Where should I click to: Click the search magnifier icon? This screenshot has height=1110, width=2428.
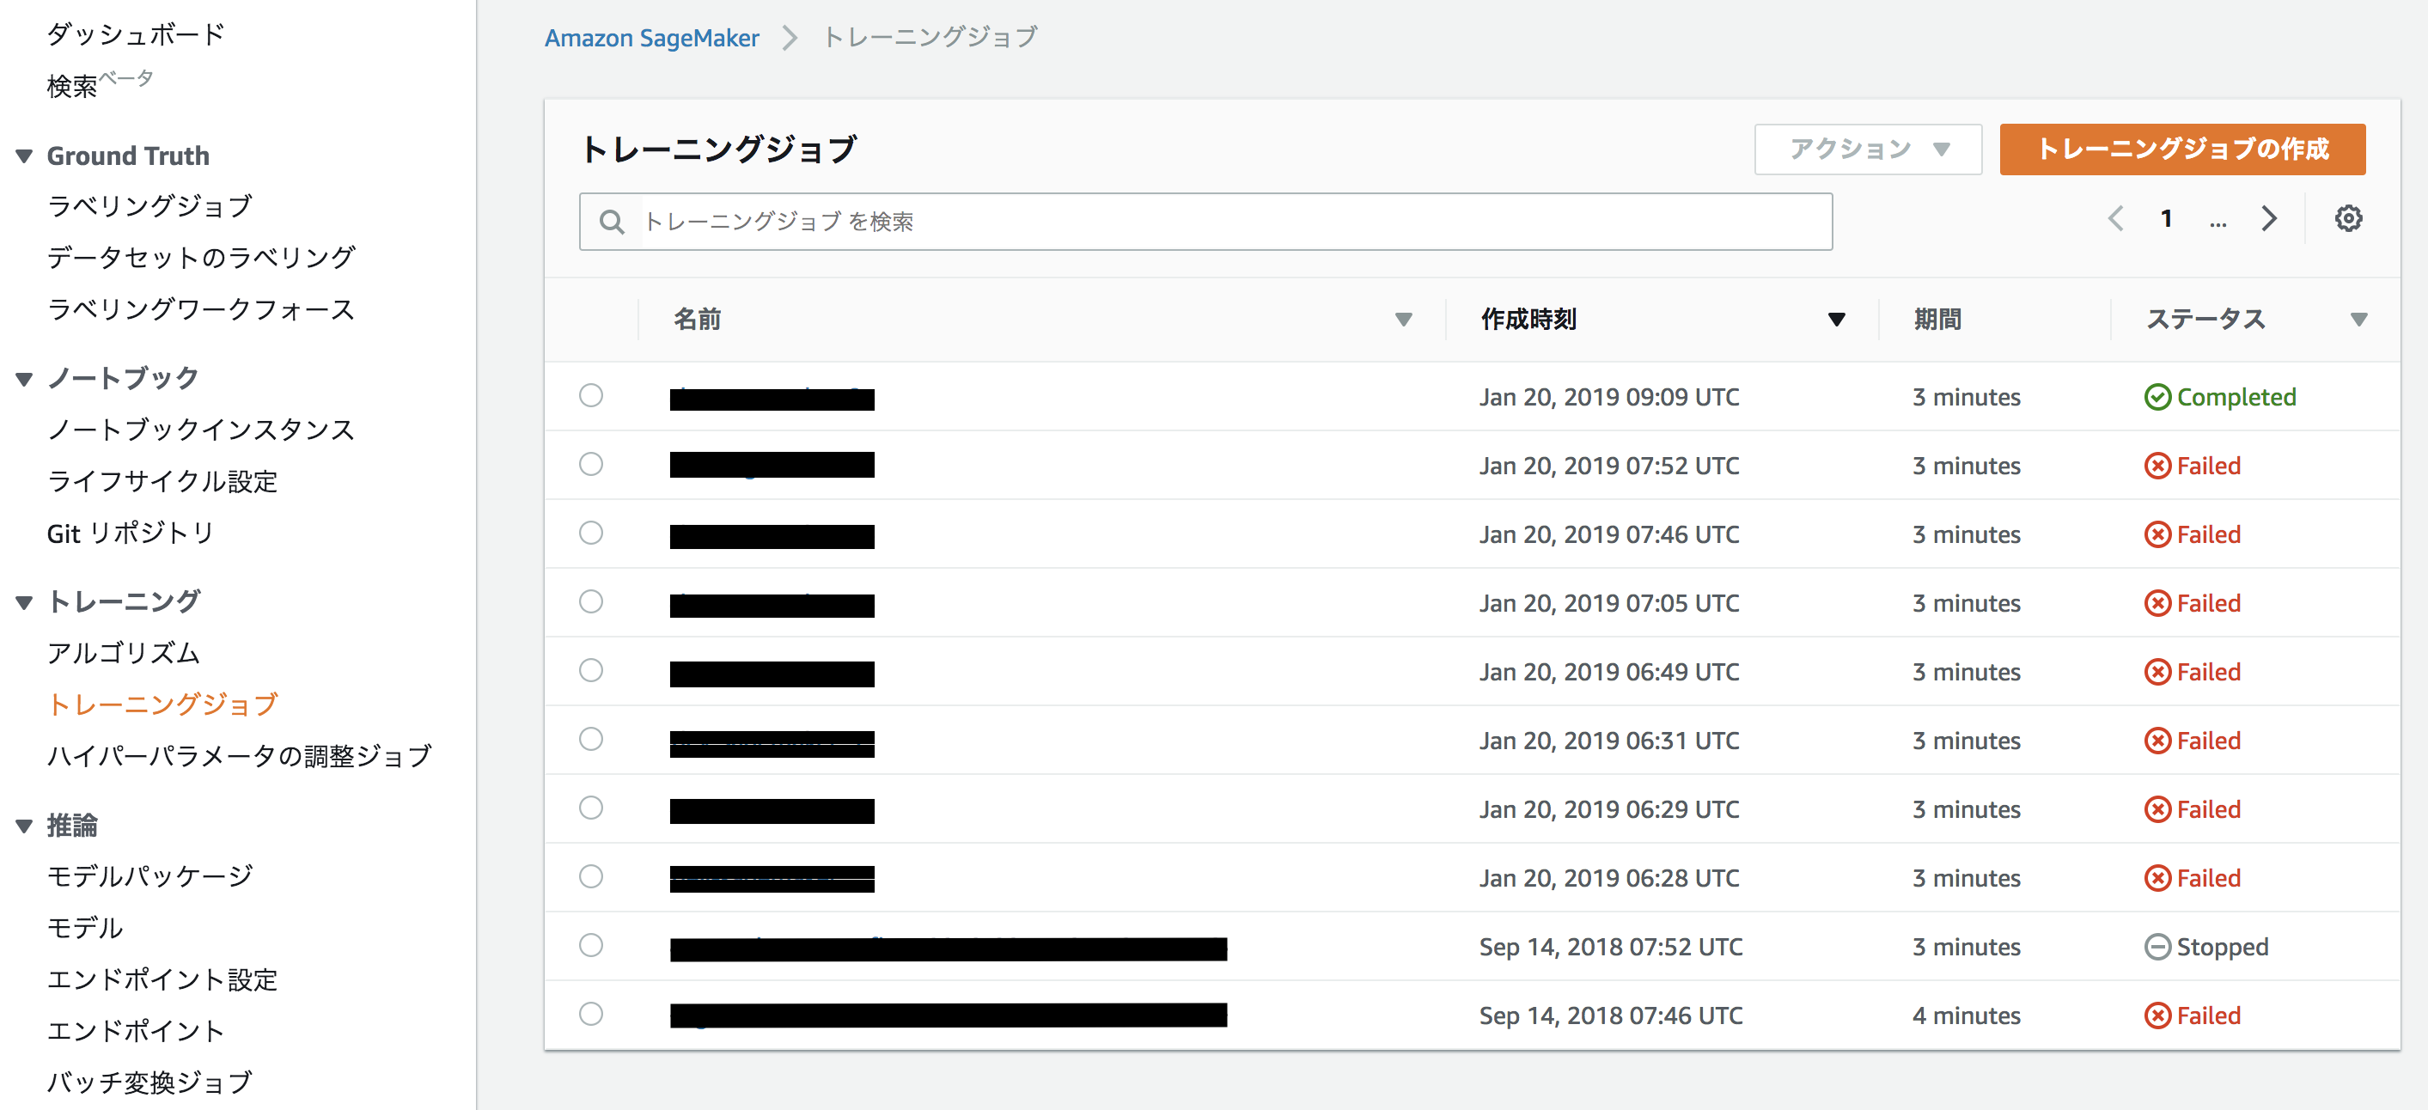coord(612,222)
